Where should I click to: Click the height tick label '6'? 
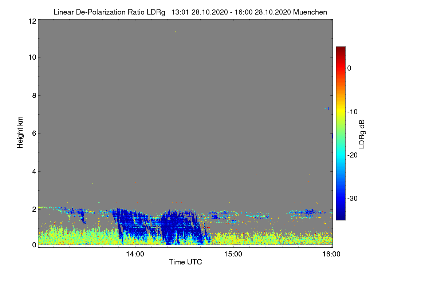pyautogui.click(x=34, y=133)
